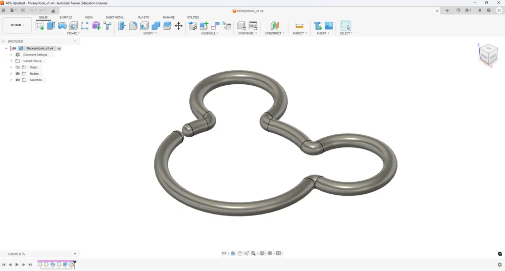Activate the Shell tool icon

[x=144, y=26]
